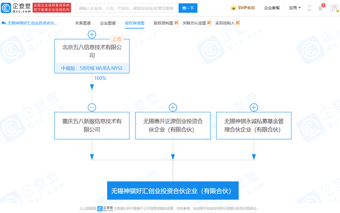Click VIP badge next to 实际控制人

[x=238, y=22]
